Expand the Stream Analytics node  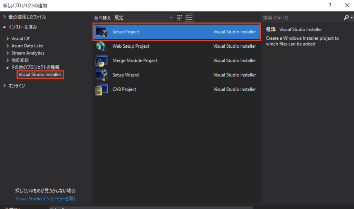(8, 53)
